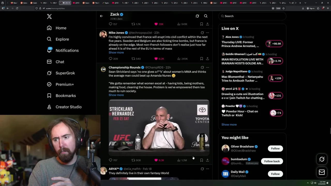Open SuperGrok from the sidebar
This screenshot has width=331, height=186.
point(61,73)
